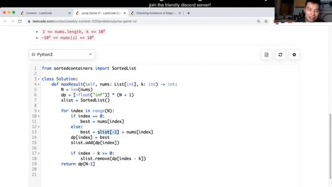Click the help icon beside Python3
332x187 pixels.
point(33,55)
